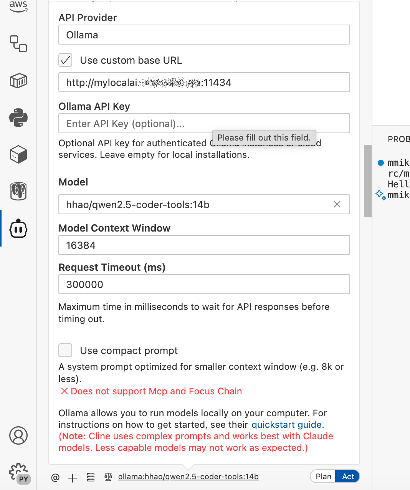Click the Request Timeout input field
410x490 pixels.
click(204, 285)
